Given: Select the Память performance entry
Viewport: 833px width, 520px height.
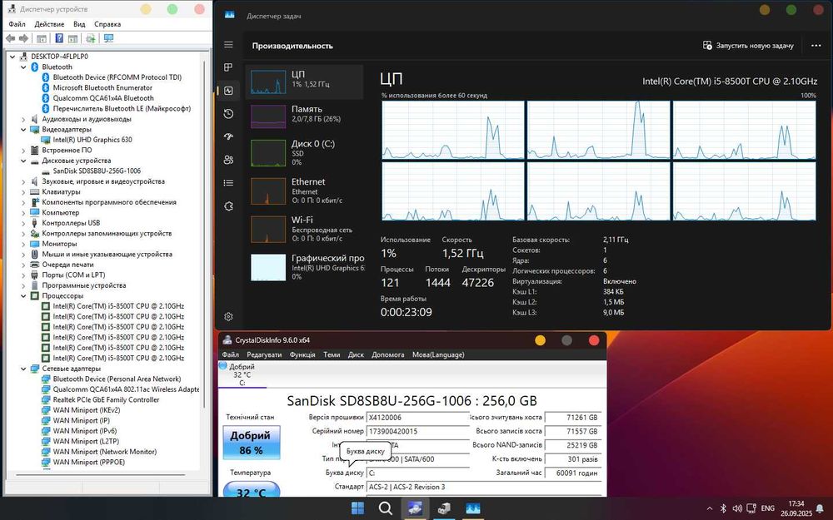Looking at the screenshot, I should (x=305, y=116).
